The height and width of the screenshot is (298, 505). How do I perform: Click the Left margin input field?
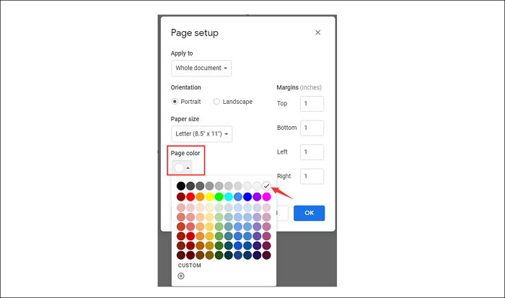312,152
